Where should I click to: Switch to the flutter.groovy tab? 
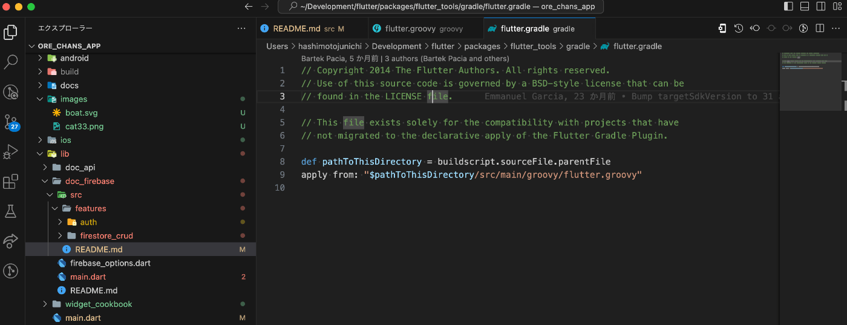(x=425, y=28)
